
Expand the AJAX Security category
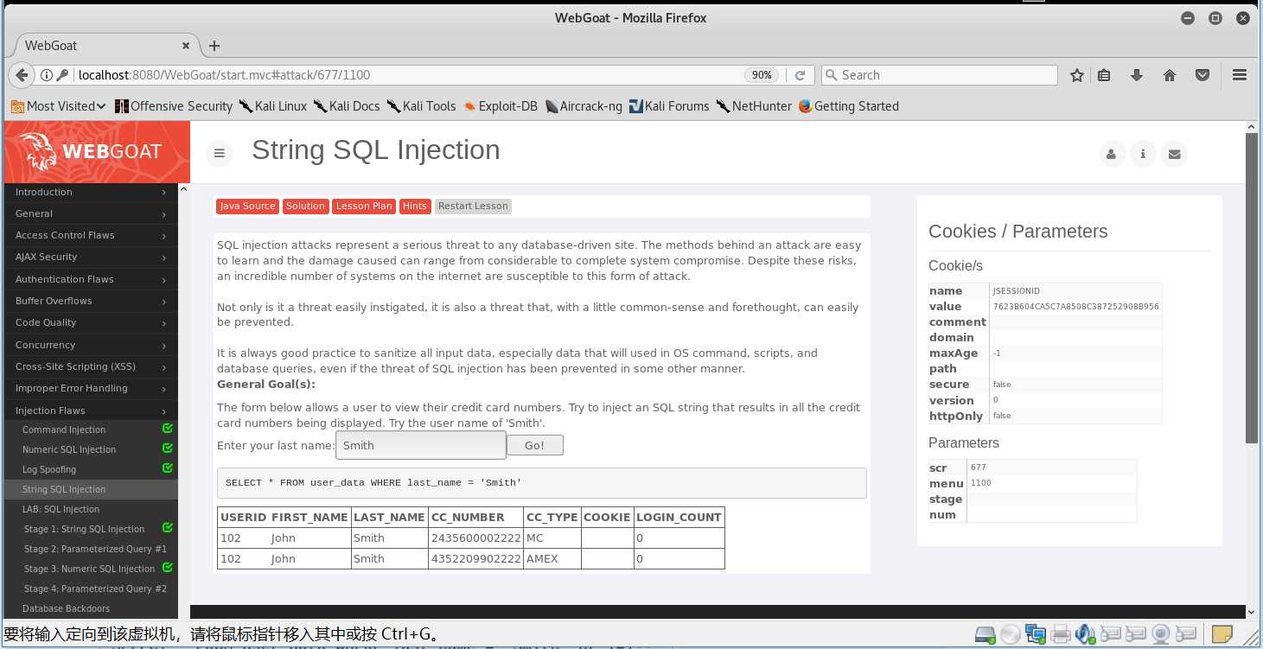point(91,257)
